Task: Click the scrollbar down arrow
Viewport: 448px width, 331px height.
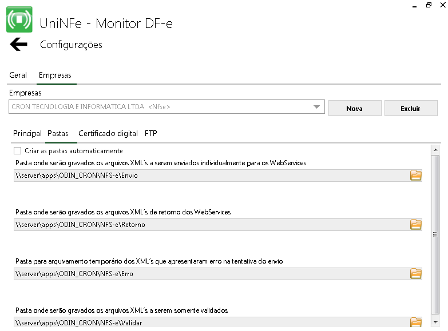Action: [435, 322]
